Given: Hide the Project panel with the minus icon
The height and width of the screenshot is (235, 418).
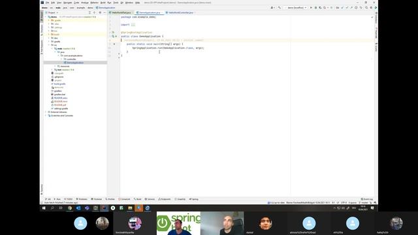Looking at the screenshot, I should [104, 12].
